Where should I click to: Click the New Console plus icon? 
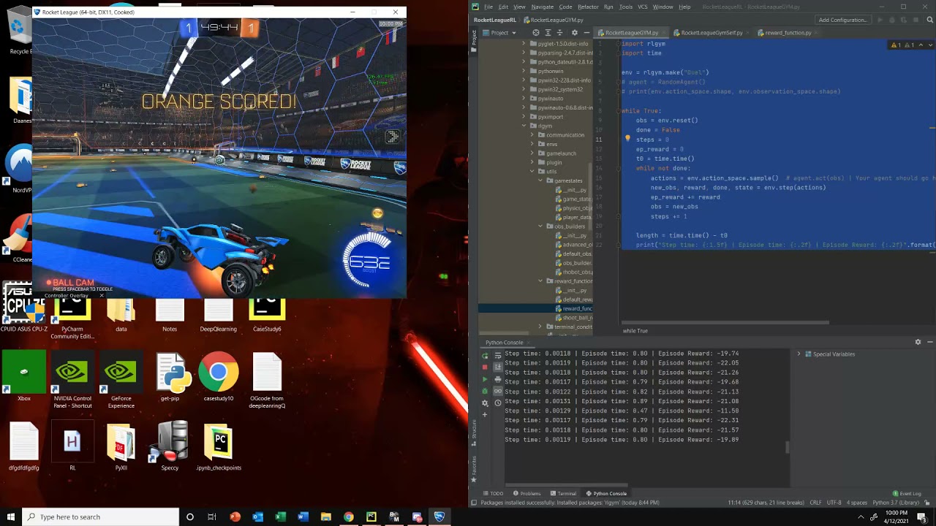(485, 414)
